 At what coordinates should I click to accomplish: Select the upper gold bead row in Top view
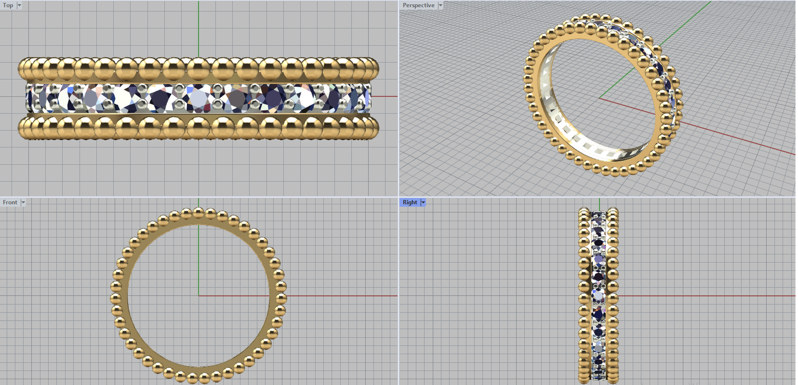click(199, 69)
